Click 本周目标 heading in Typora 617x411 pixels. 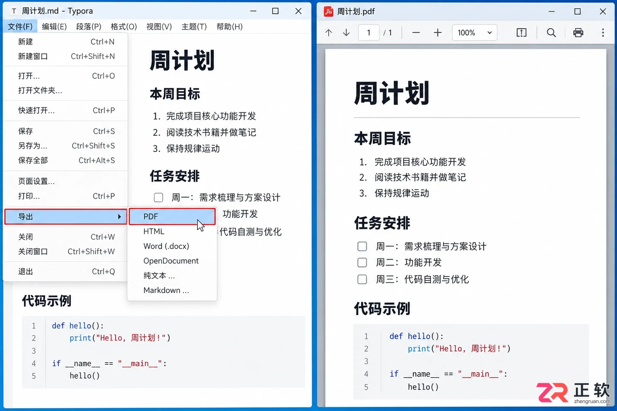point(175,94)
